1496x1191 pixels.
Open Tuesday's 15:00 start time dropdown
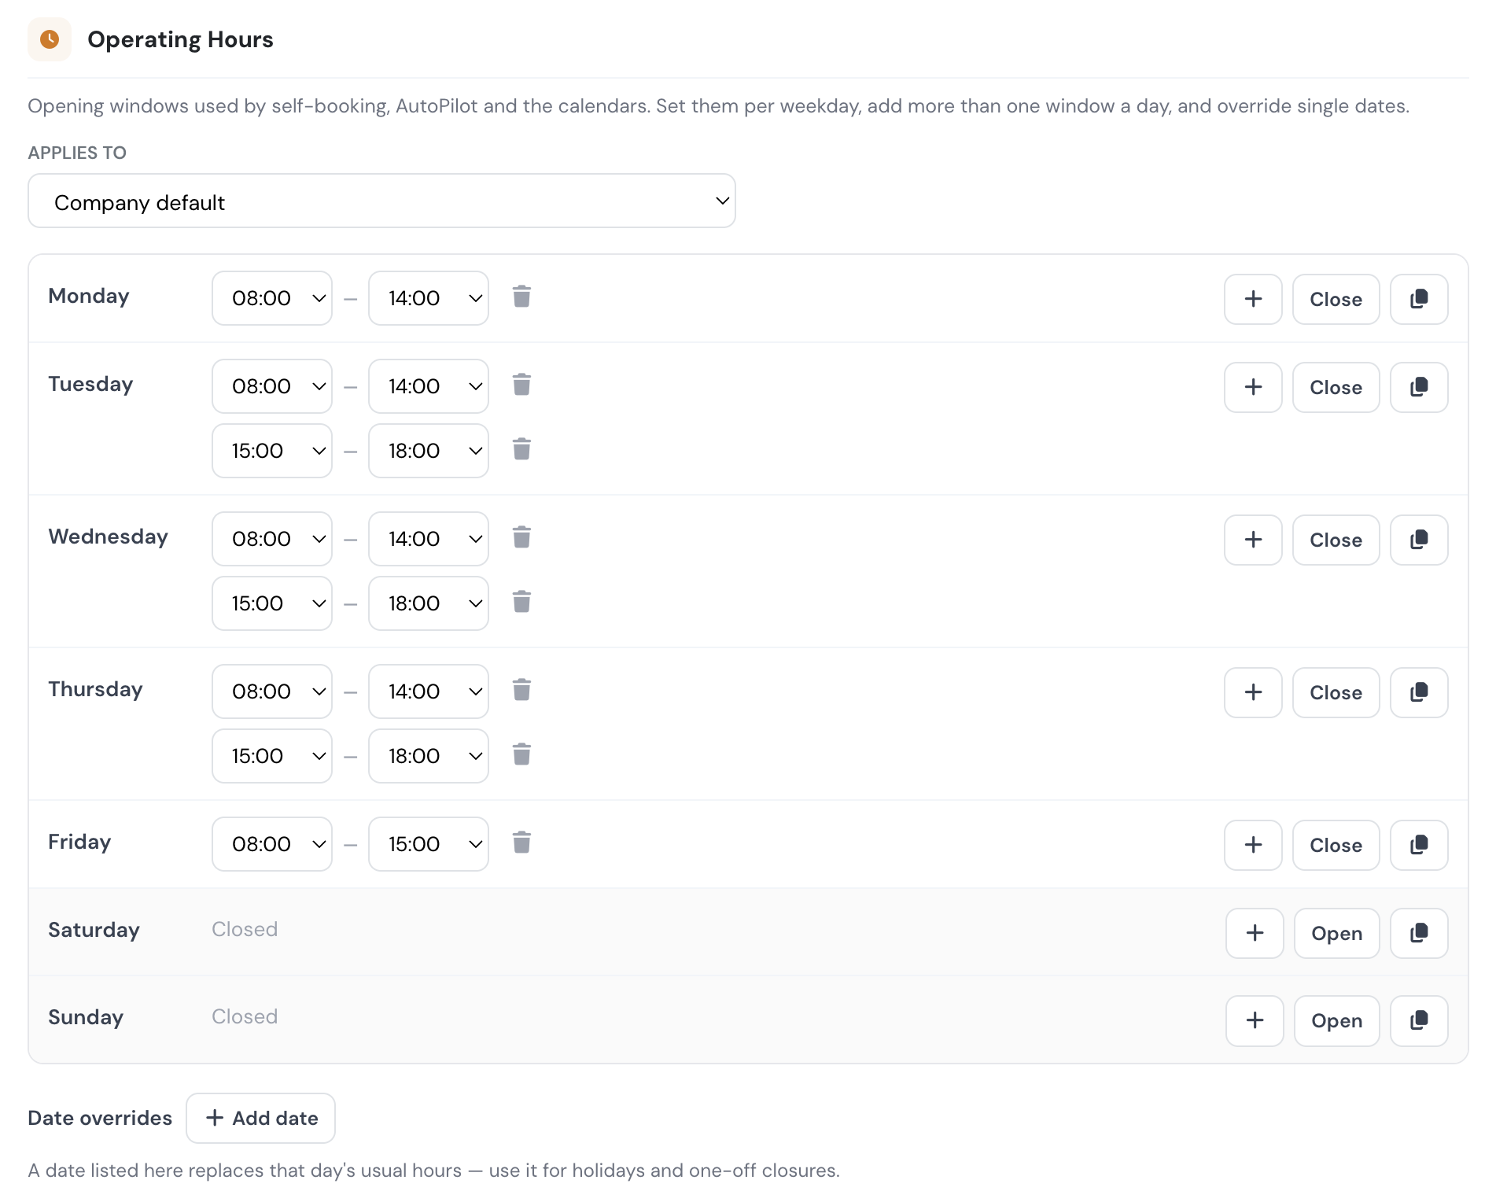click(272, 451)
